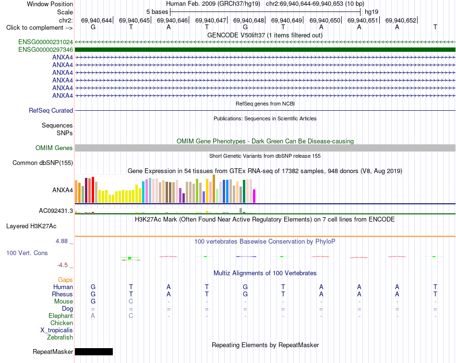Click the Dog alignment row label
456x363 pixels.
(67, 309)
